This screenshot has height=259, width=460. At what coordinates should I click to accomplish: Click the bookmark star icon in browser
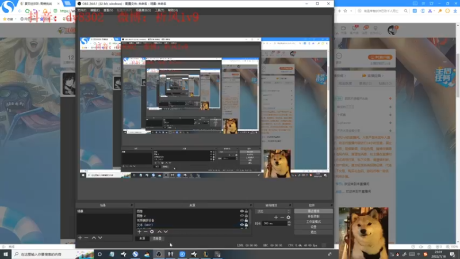click(x=346, y=11)
